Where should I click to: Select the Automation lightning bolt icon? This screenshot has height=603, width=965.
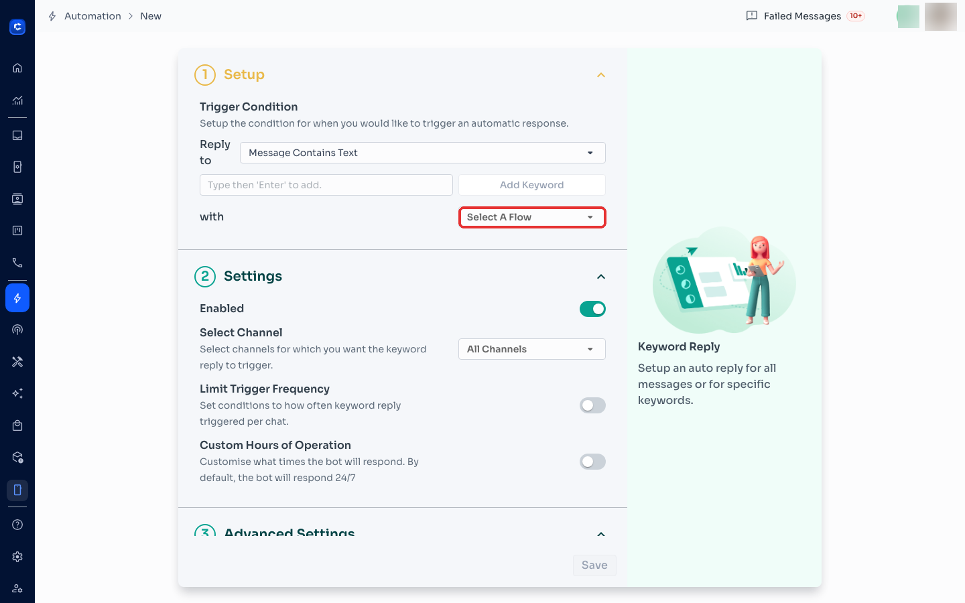pyautogui.click(x=17, y=298)
